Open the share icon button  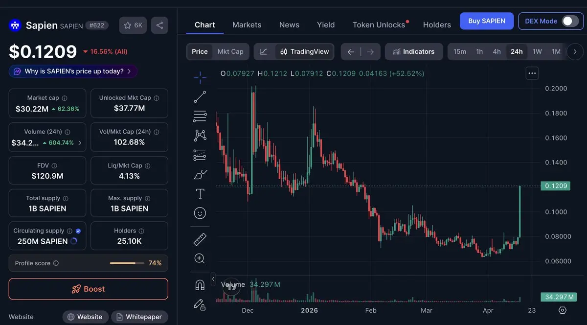click(159, 25)
